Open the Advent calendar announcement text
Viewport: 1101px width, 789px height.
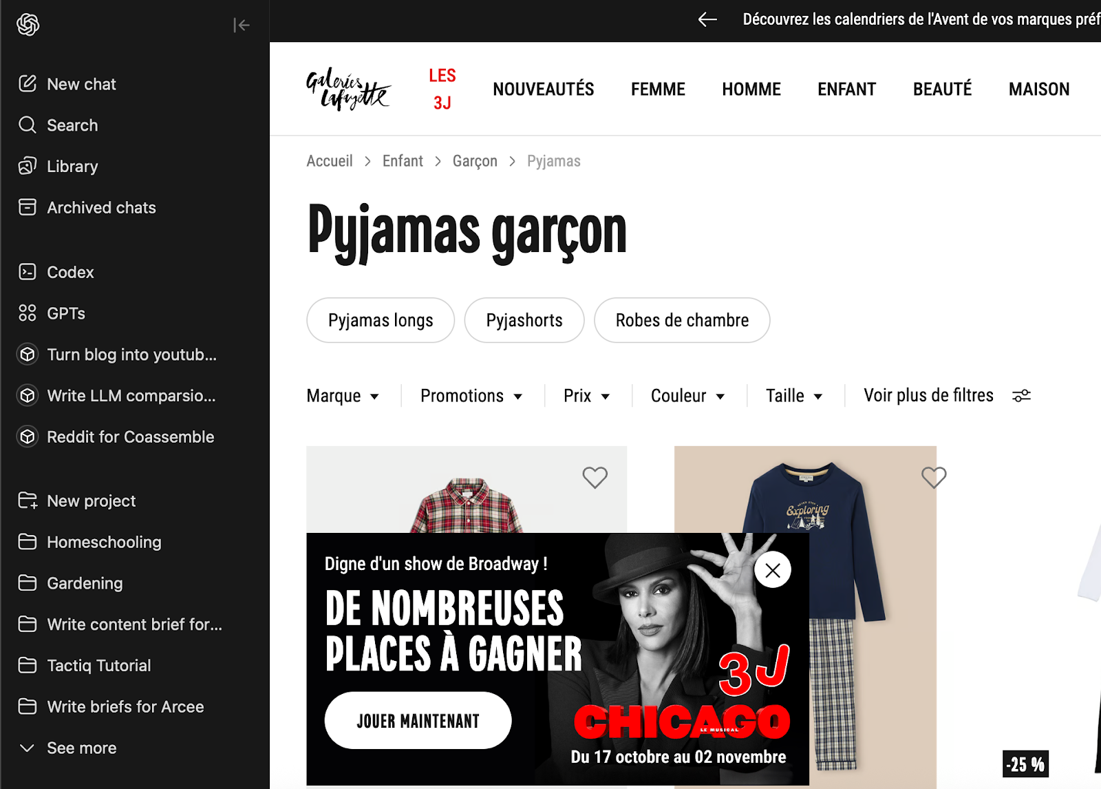(x=921, y=19)
